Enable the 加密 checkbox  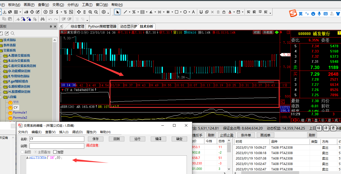(55, 152)
